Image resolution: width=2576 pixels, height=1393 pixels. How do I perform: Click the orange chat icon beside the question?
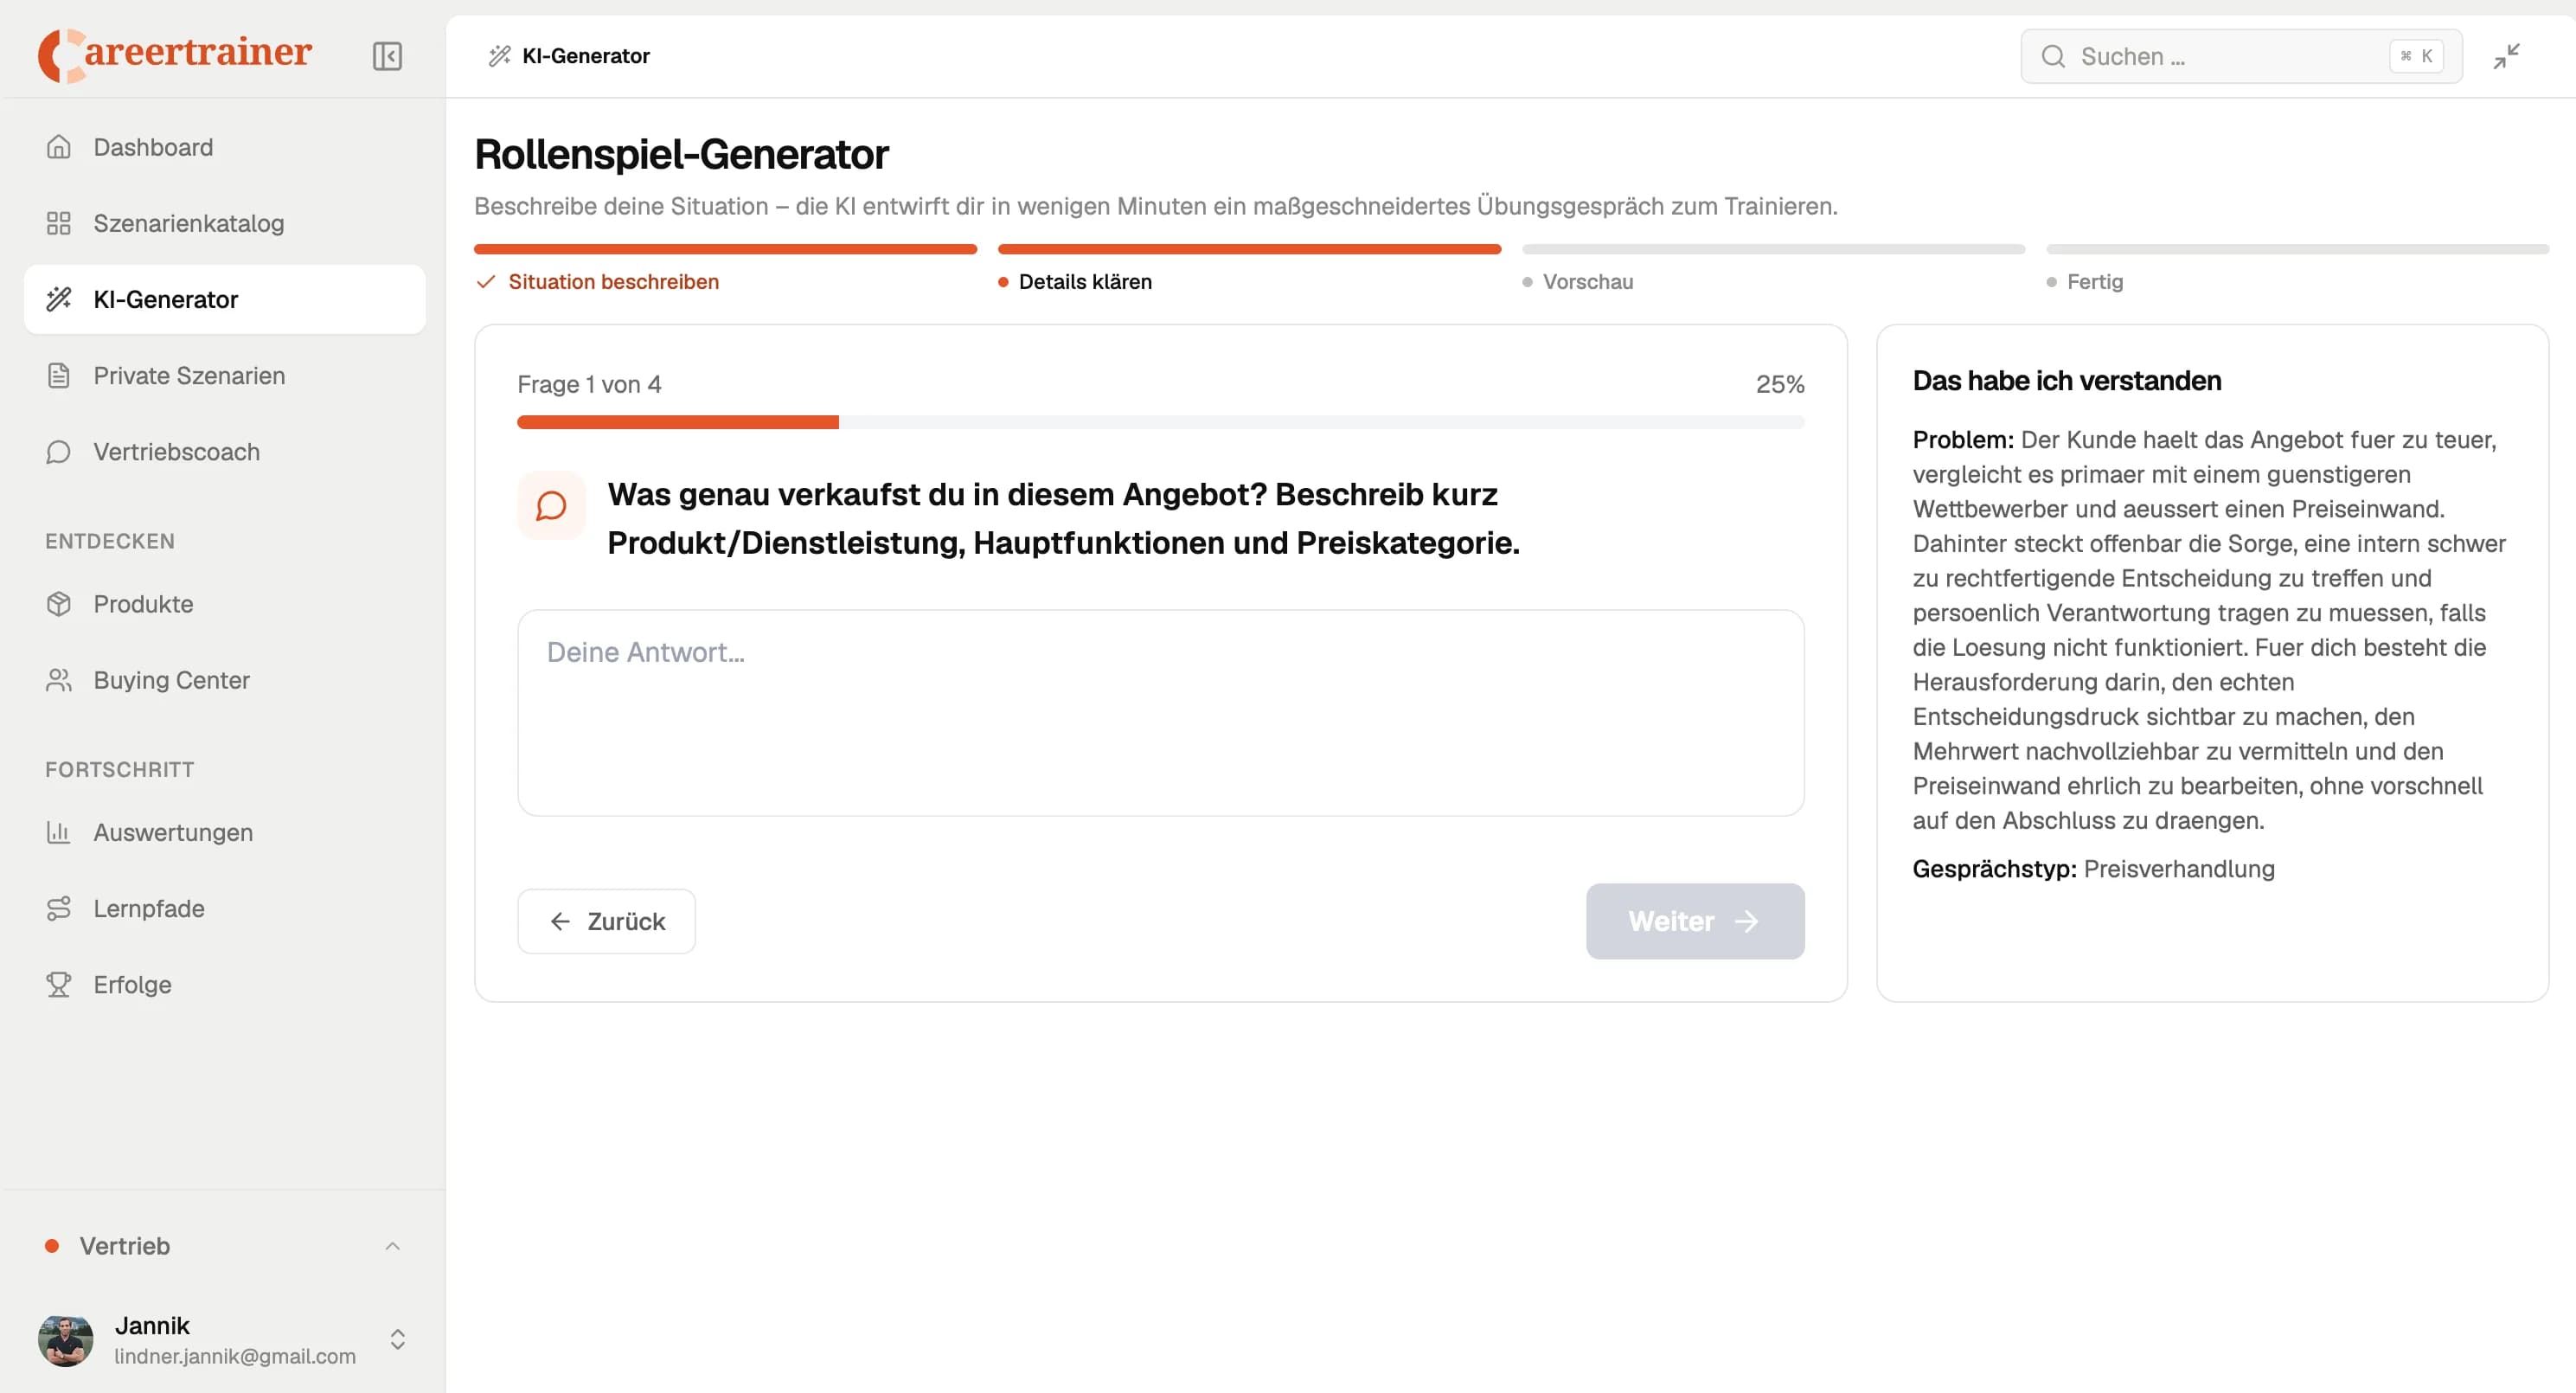[551, 505]
